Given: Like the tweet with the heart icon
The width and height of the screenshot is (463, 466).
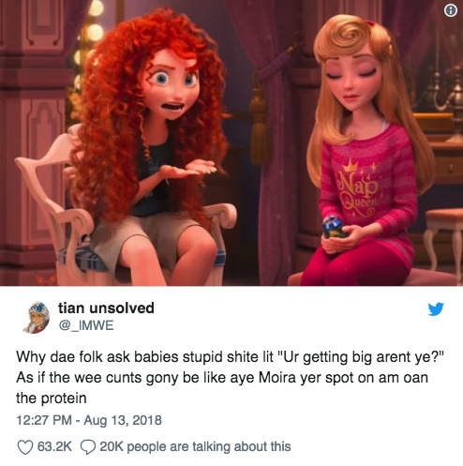Looking at the screenshot, I should click(x=25, y=446).
